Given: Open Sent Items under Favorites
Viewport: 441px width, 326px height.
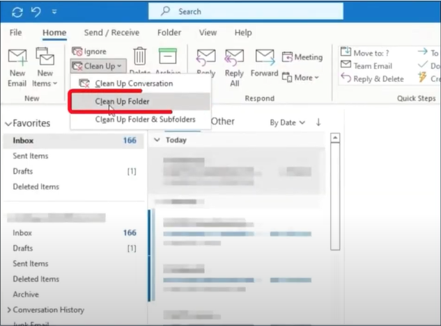Looking at the screenshot, I should point(31,156).
